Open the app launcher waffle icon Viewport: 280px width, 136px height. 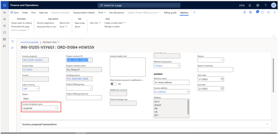pos(5,5)
